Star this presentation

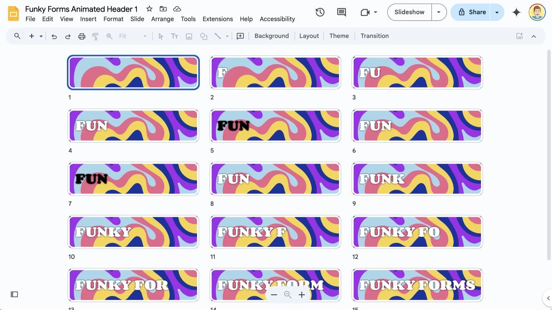(149, 9)
